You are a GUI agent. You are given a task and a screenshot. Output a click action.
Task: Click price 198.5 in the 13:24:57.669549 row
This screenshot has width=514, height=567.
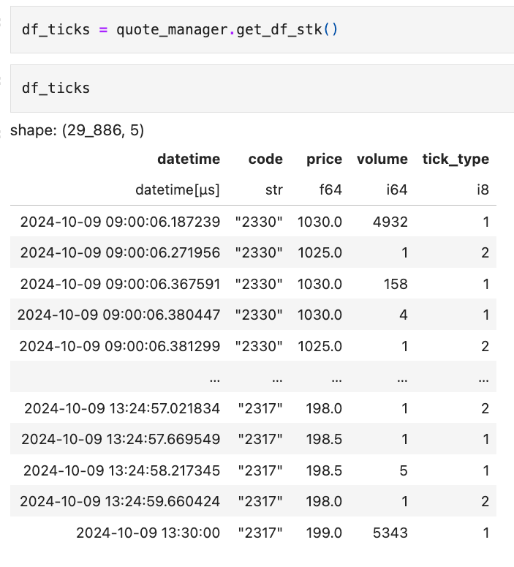tap(324, 439)
